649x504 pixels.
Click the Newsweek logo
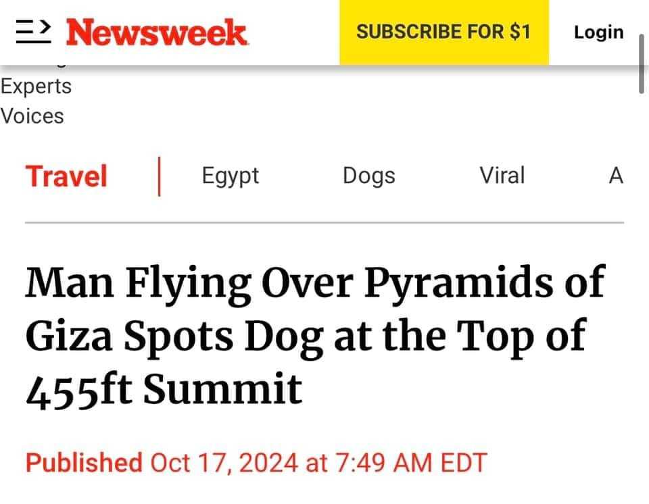pyautogui.click(x=157, y=32)
